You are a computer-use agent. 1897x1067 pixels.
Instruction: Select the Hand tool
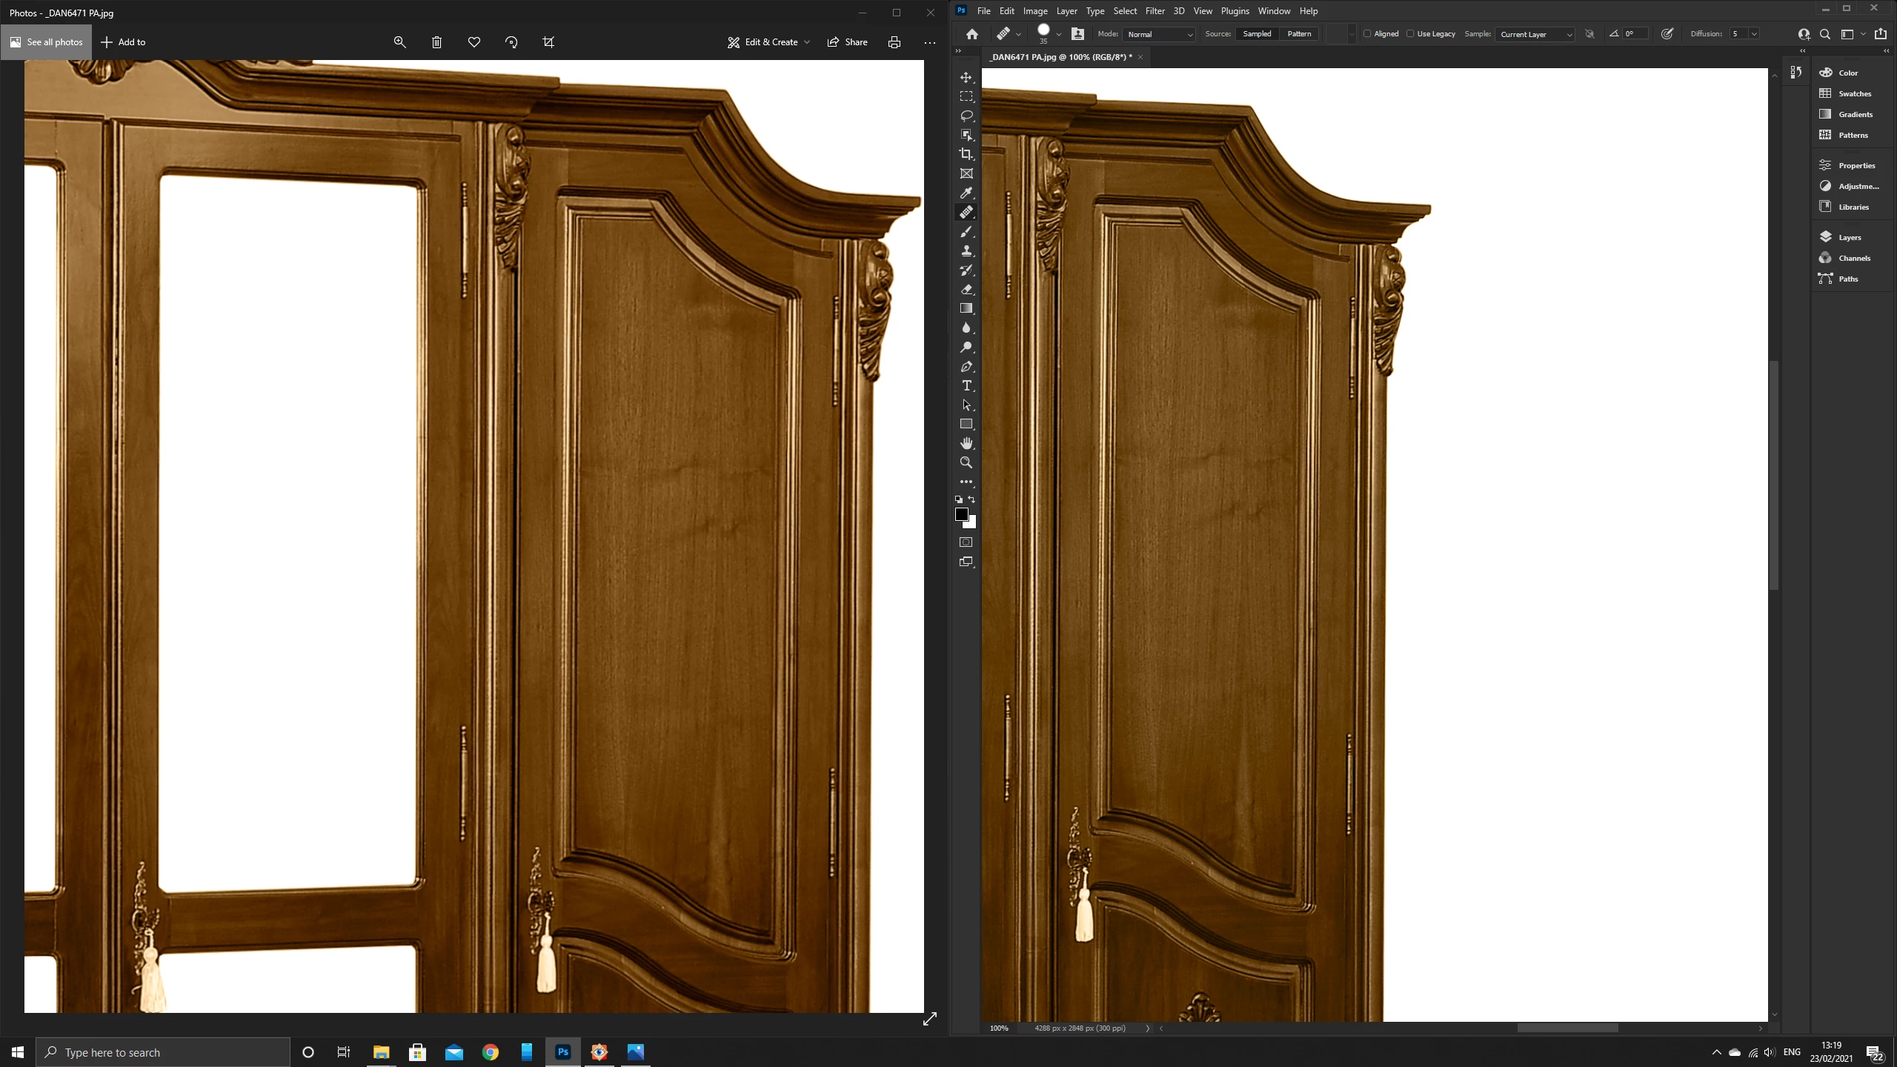966,443
